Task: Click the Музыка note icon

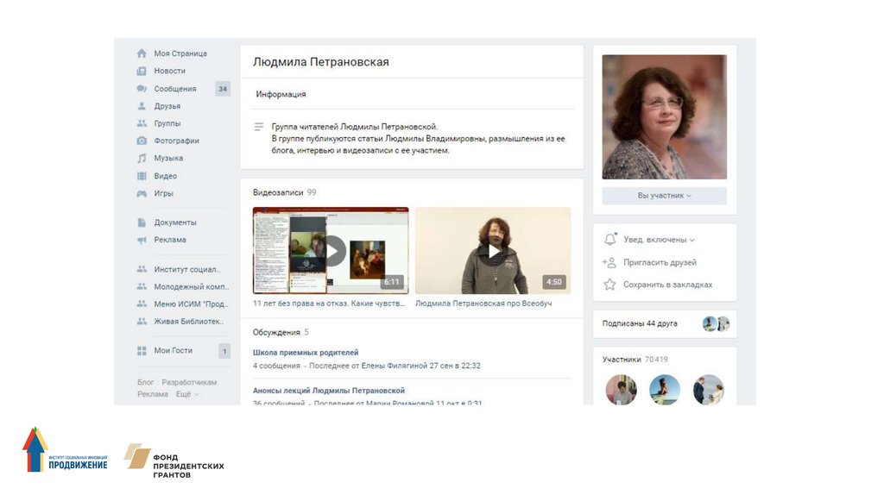Action: pos(142,159)
